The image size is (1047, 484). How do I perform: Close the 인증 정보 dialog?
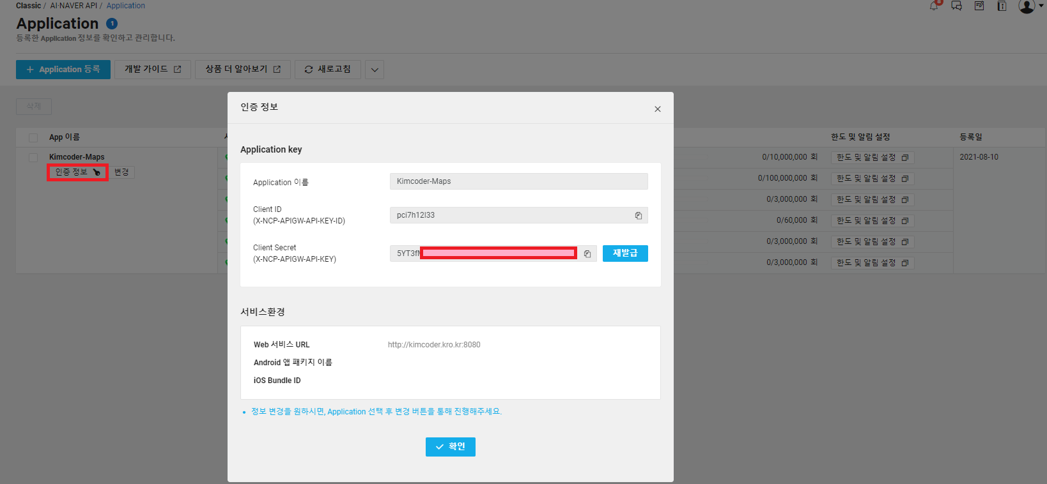pos(657,109)
